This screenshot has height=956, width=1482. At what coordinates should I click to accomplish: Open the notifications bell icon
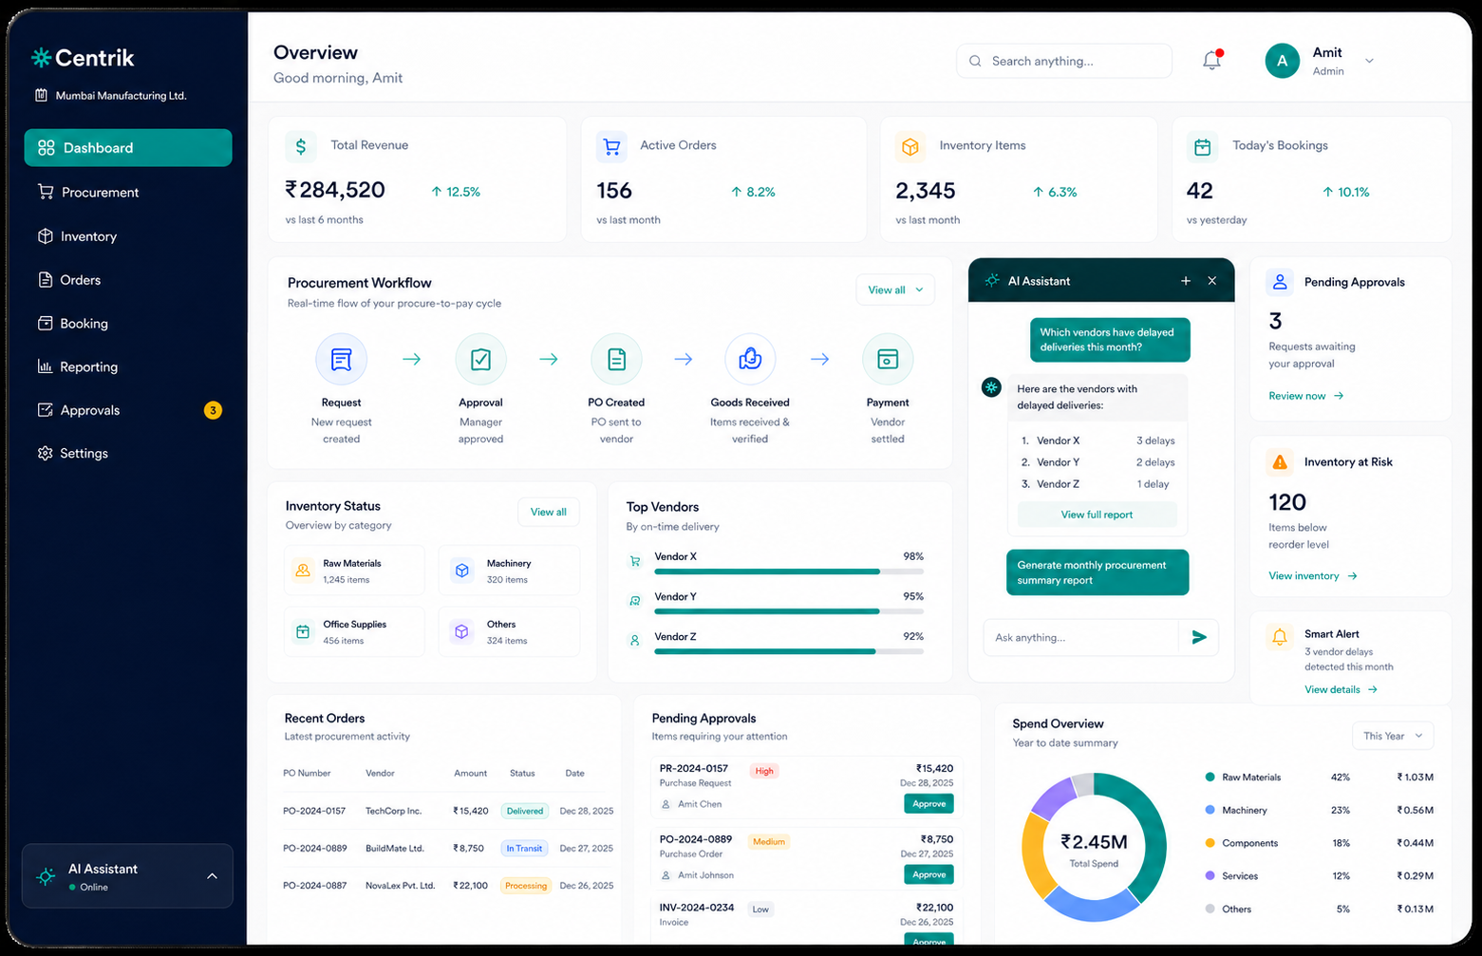click(x=1211, y=60)
